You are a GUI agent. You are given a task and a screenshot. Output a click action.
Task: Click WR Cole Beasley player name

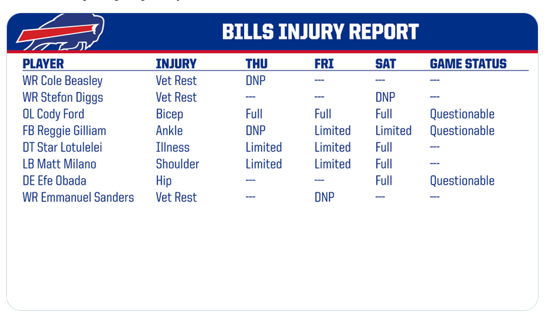point(63,81)
